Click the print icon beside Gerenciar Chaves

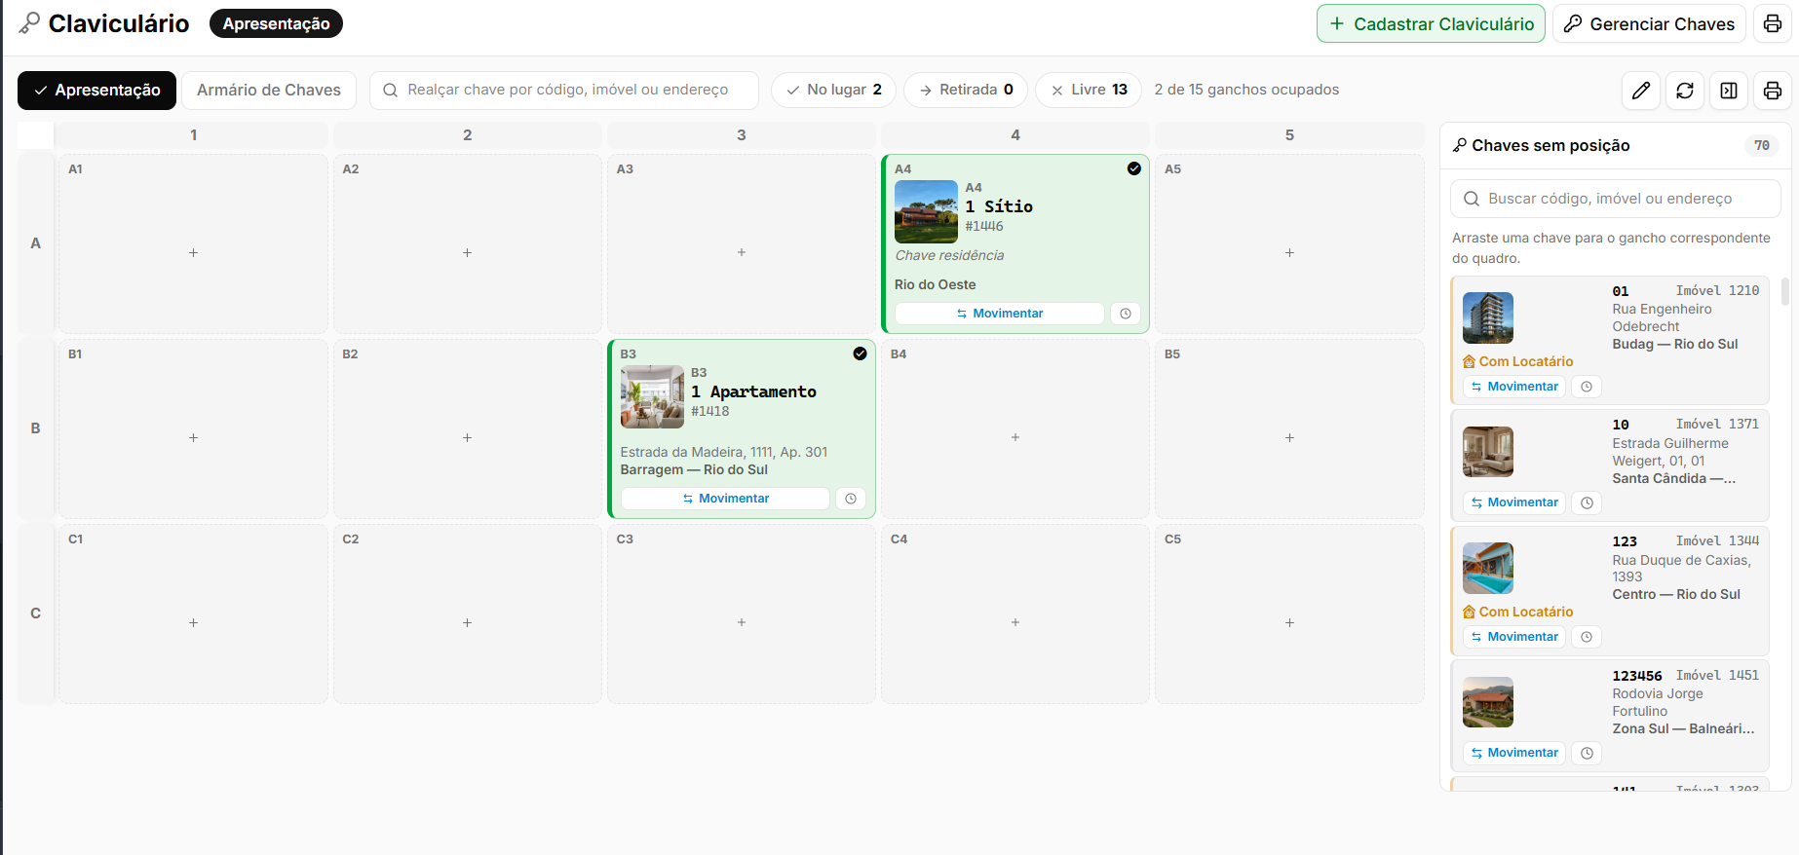[1772, 24]
